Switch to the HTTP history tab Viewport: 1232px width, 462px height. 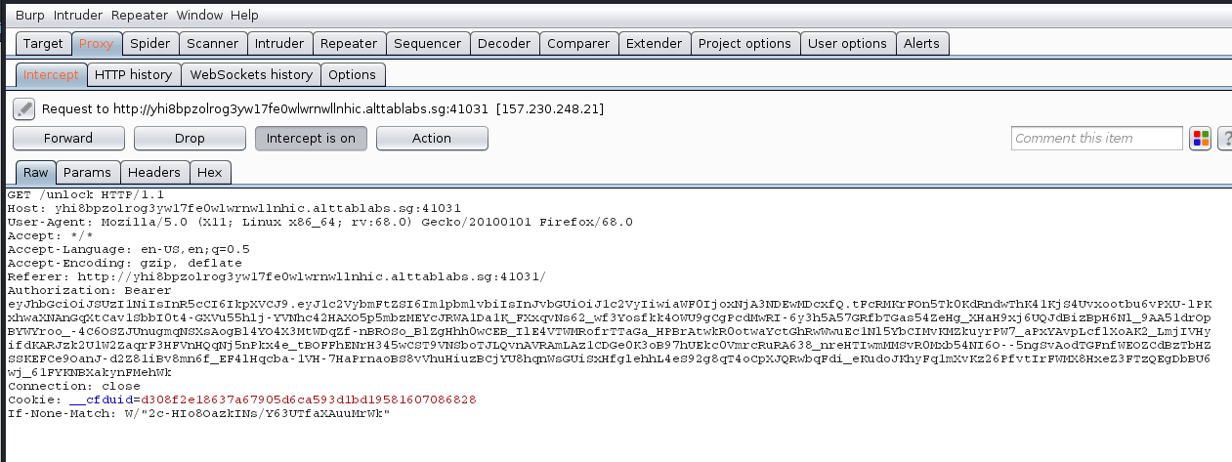click(133, 75)
